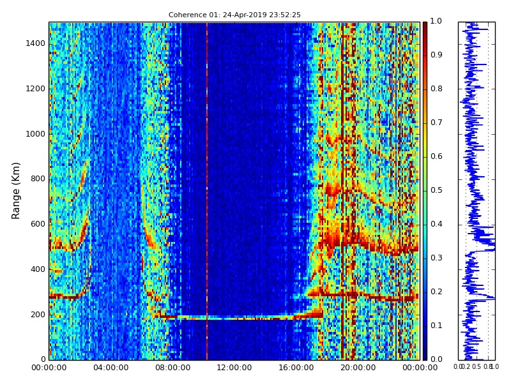Click the 200 range tick label
The height and width of the screenshot is (383, 511).
point(38,315)
